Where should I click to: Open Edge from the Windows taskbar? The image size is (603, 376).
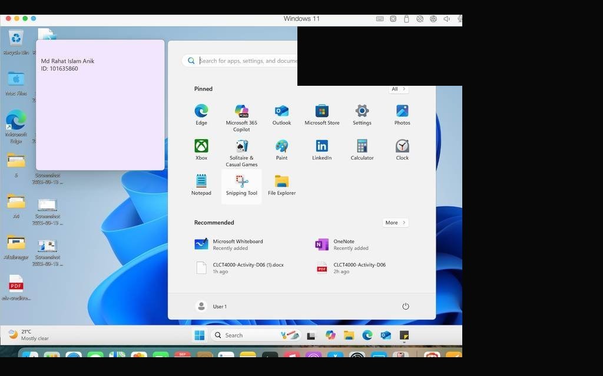point(367,335)
